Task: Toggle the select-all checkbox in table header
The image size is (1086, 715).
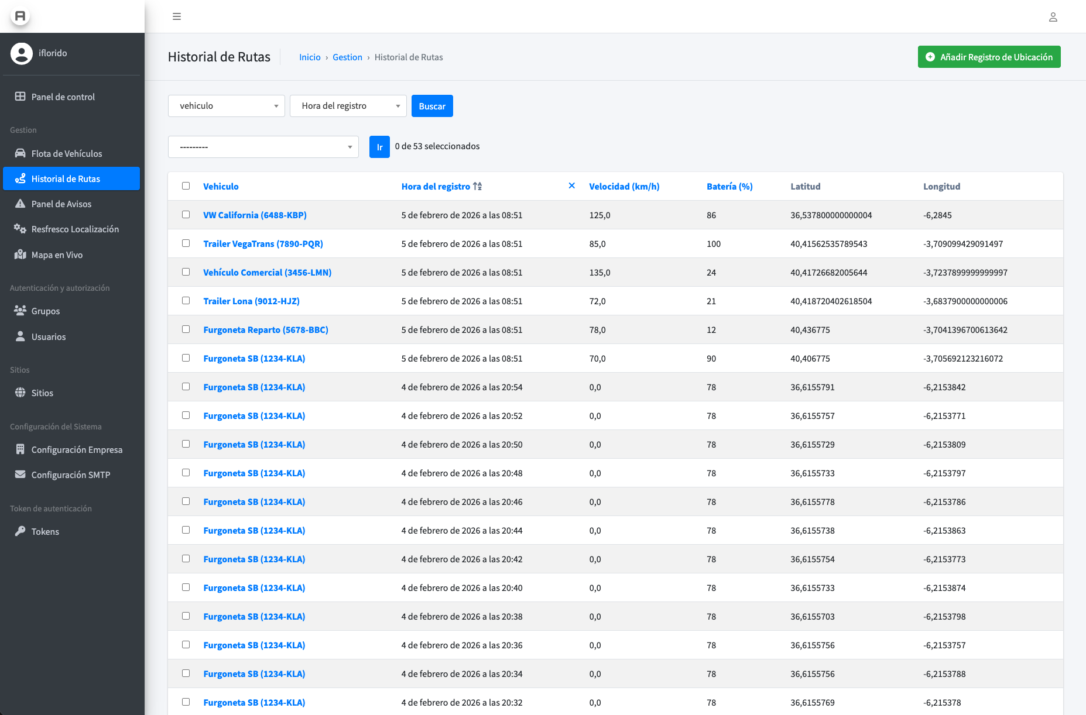Action: coord(186,186)
